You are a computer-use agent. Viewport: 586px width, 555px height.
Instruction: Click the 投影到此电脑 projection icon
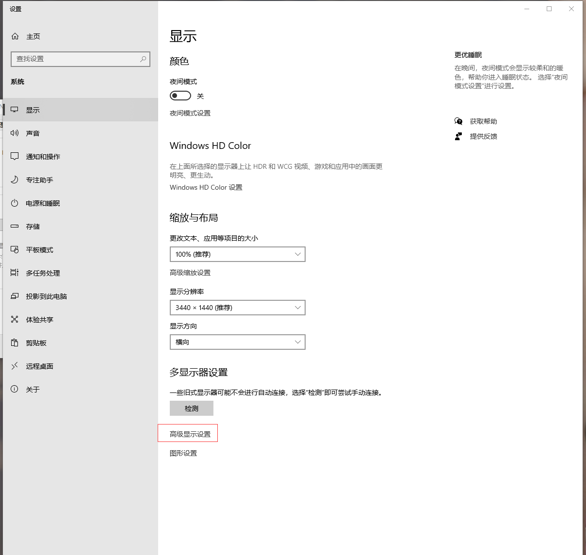(15, 296)
